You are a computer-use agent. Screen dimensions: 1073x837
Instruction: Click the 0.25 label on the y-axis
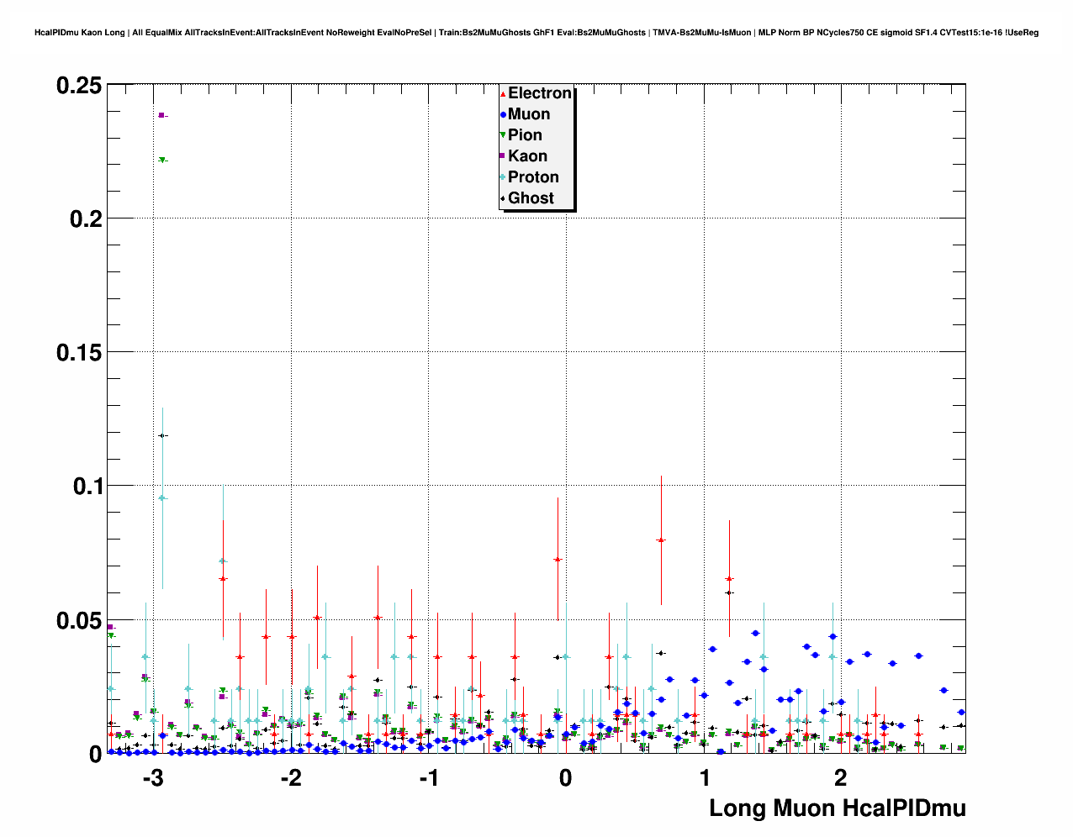coord(79,86)
